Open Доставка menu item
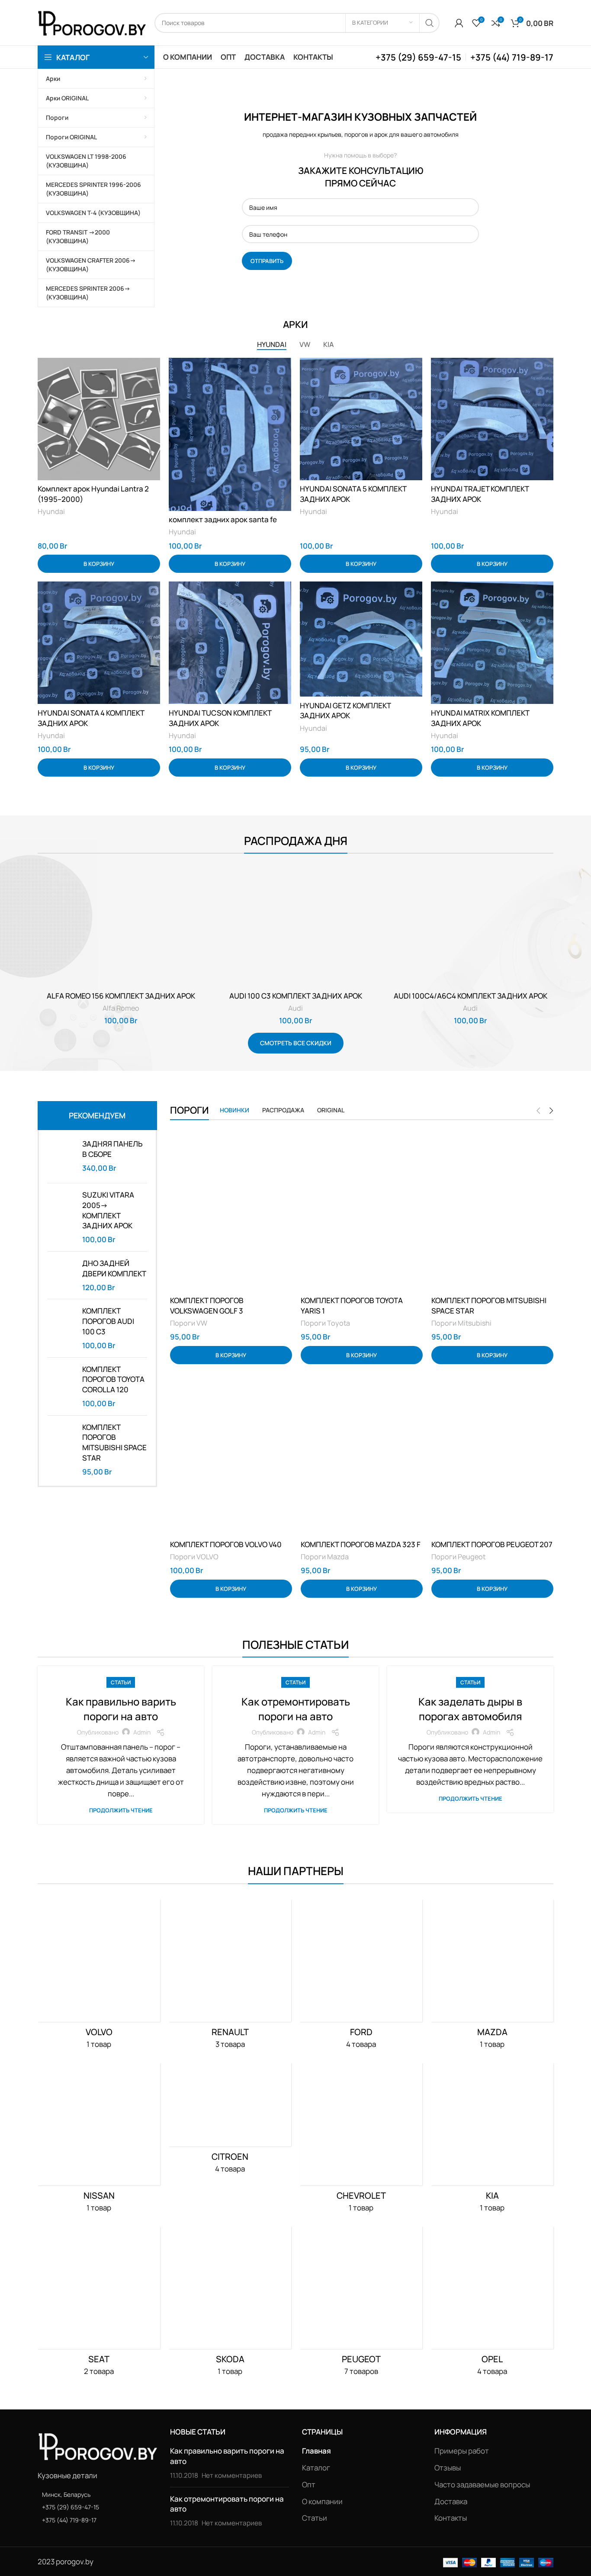 point(264,57)
